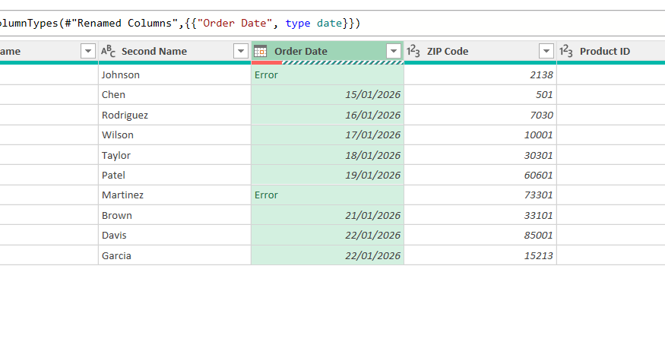Click ZIP Code value 7030
Screen dimensions: 665x342
click(480, 115)
